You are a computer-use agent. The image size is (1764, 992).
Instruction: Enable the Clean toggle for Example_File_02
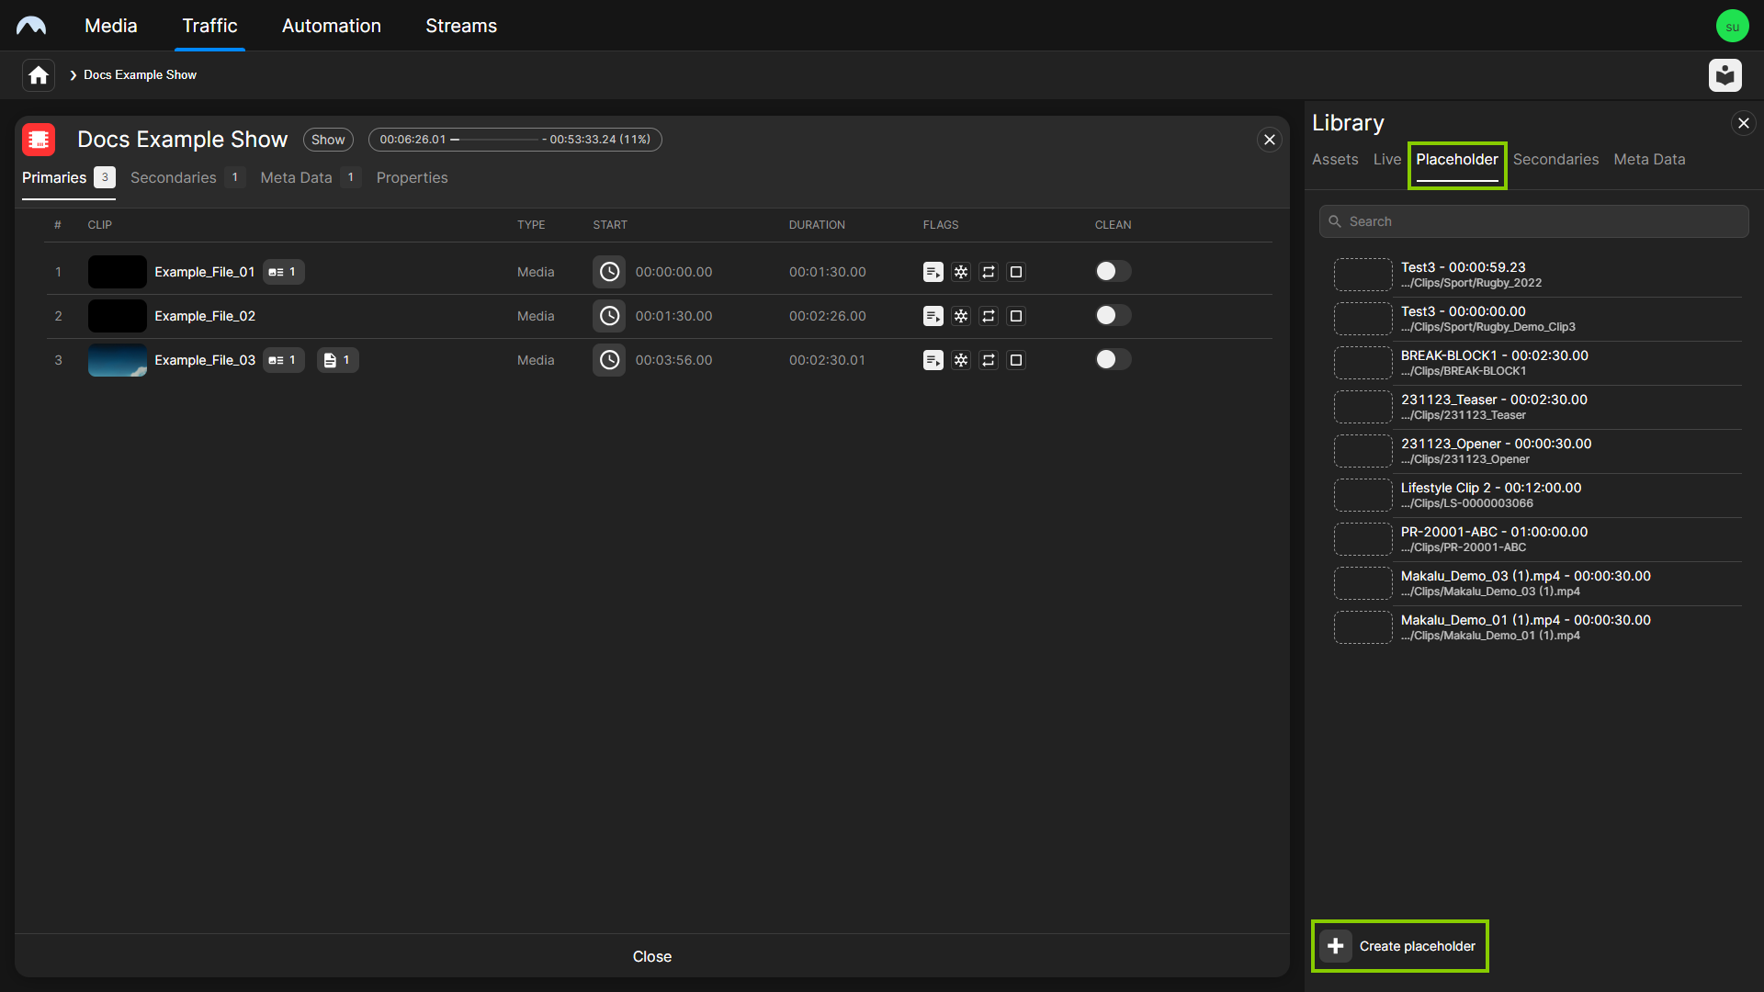1112,315
